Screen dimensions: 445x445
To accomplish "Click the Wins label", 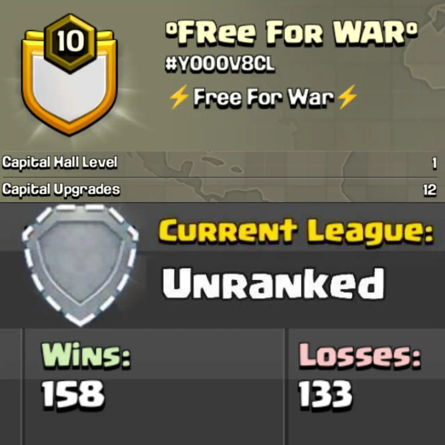I will (x=86, y=355).
